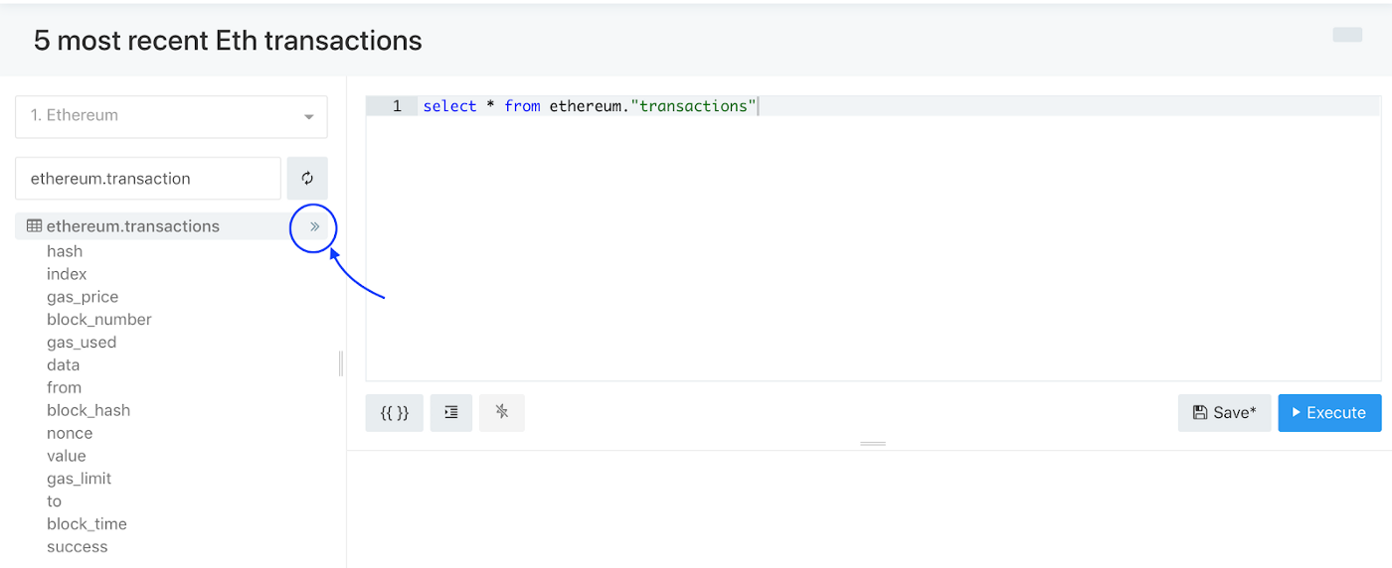1392x568 pixels.
Task: Select the value column
Action: pyautogui.click(x=67, y=457)
